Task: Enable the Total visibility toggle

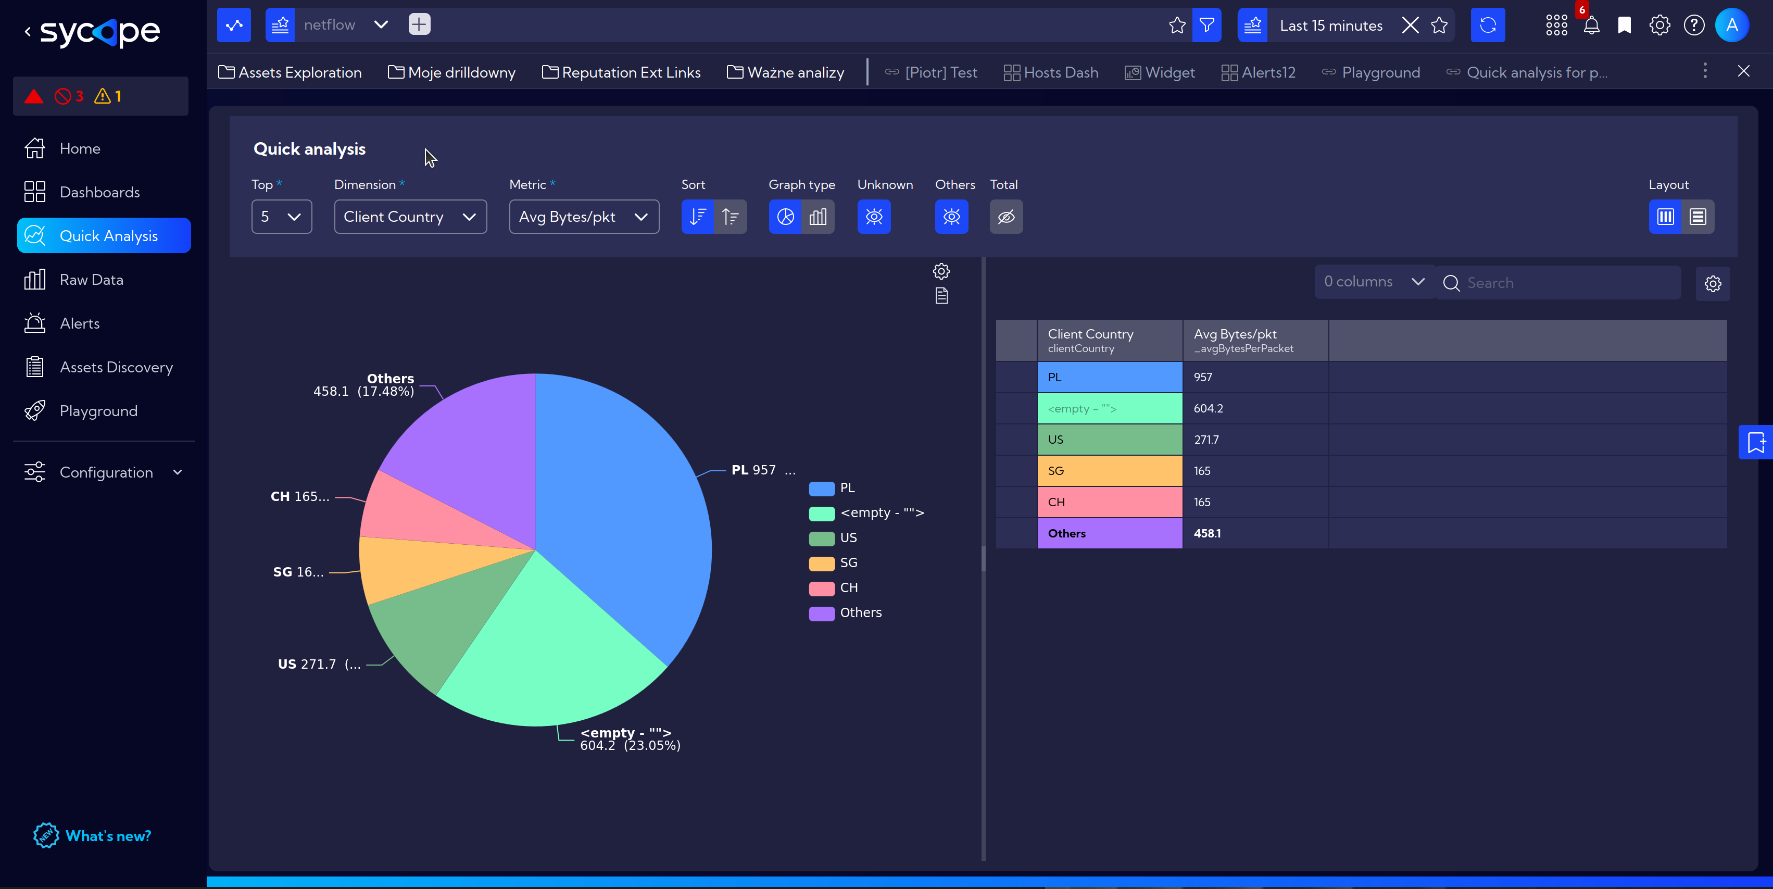Action: (1006, 217)
